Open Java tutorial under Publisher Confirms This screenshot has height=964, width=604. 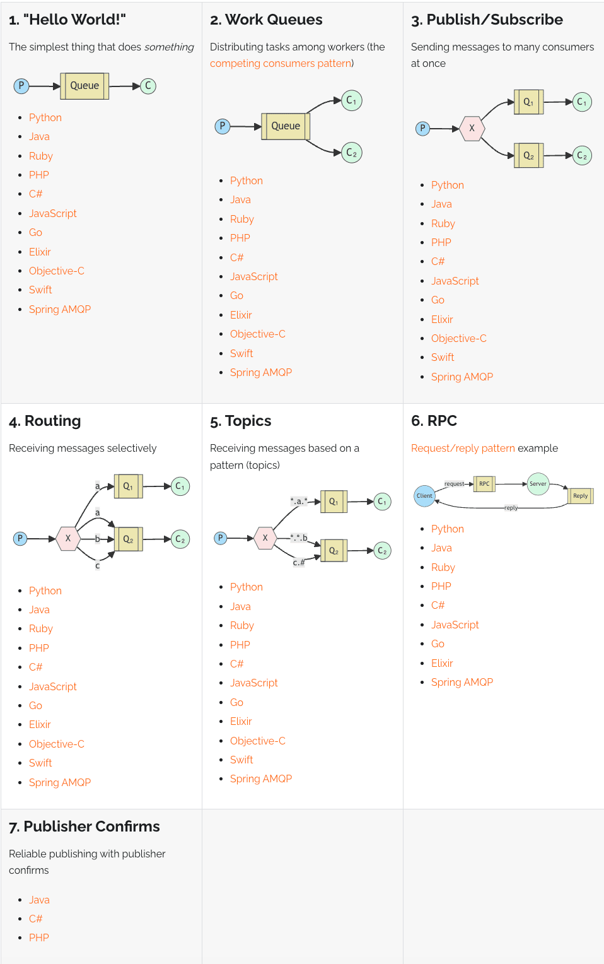[x=39, y=900]
